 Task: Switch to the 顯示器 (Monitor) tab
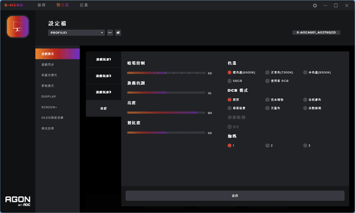click(63, 5)
